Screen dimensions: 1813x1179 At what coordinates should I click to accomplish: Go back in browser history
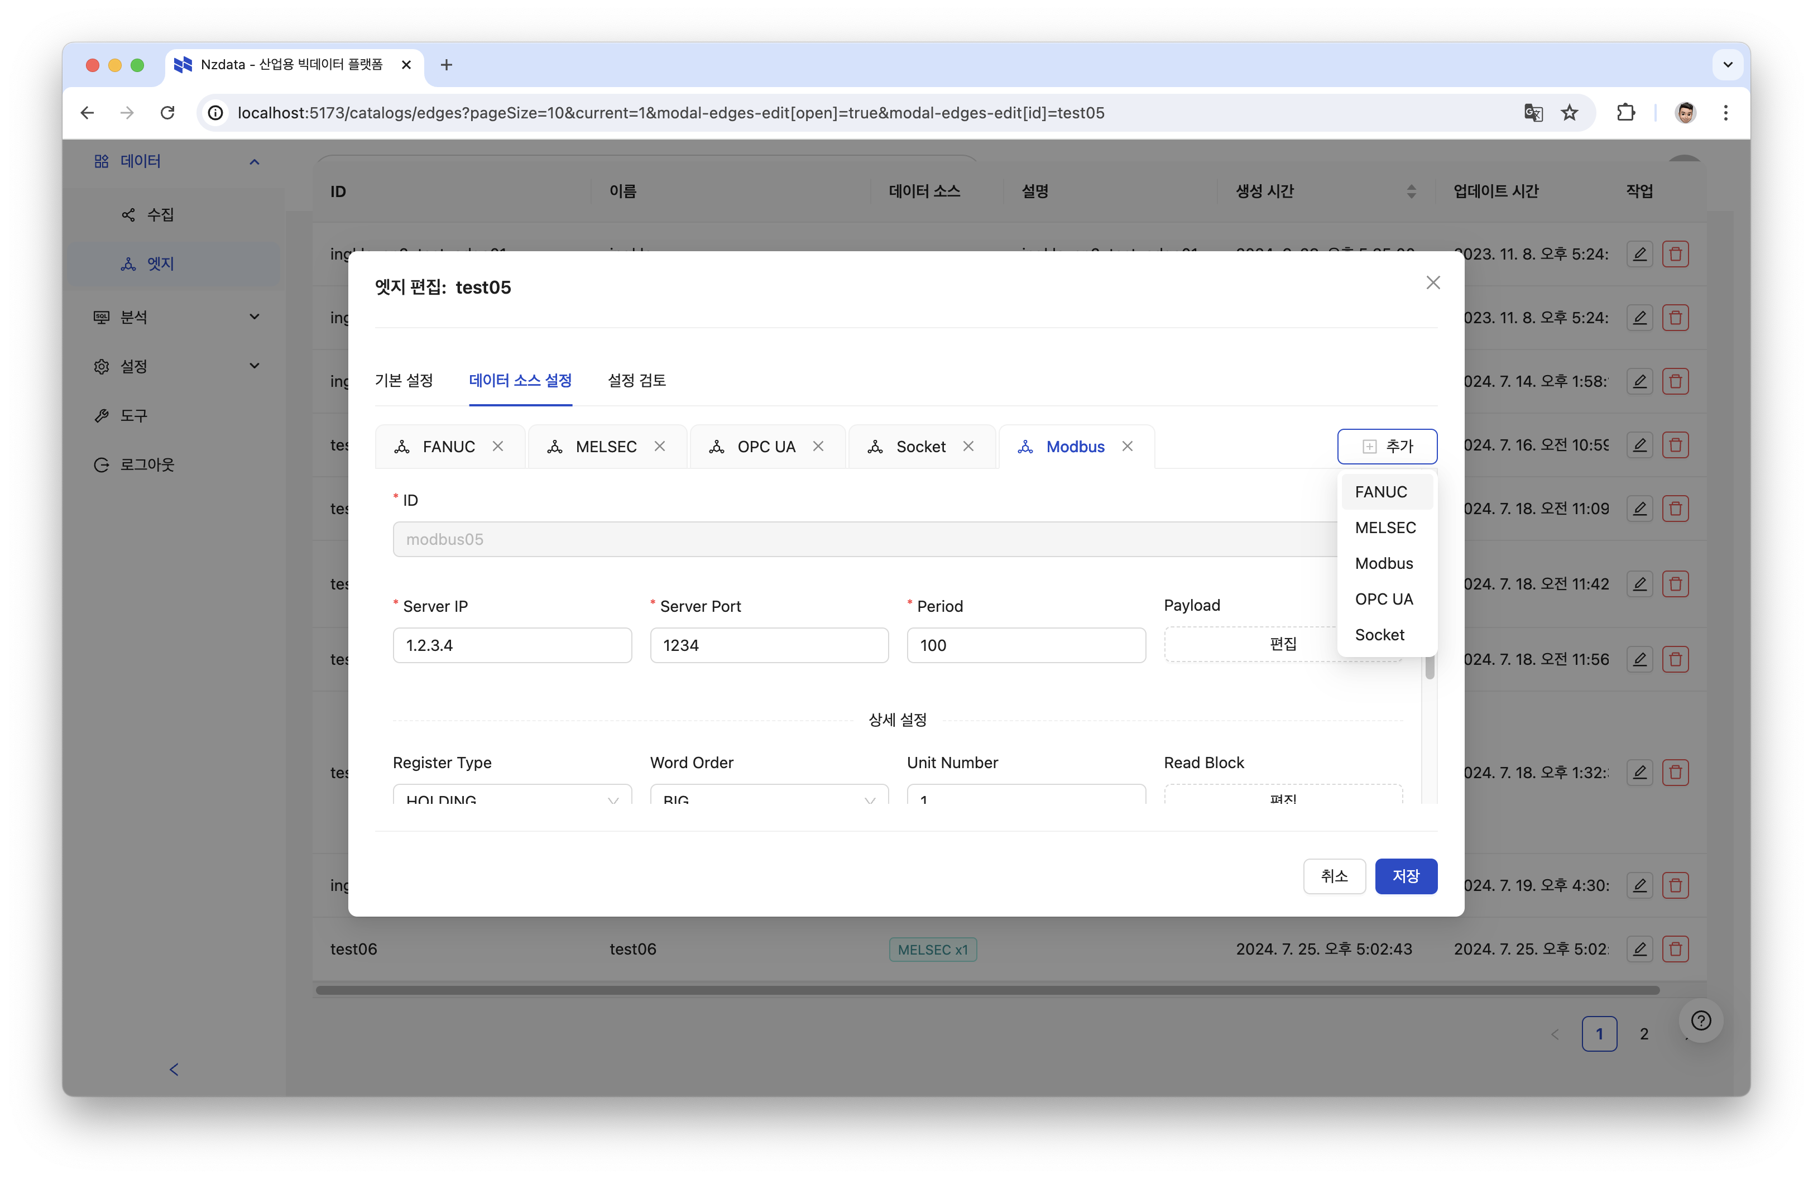click(x=88, y=113)
